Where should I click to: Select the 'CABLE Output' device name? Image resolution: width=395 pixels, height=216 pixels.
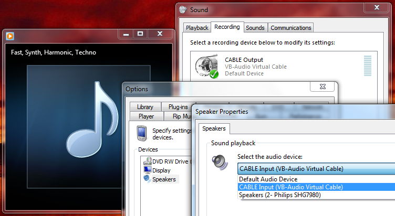tap(244, 60)
